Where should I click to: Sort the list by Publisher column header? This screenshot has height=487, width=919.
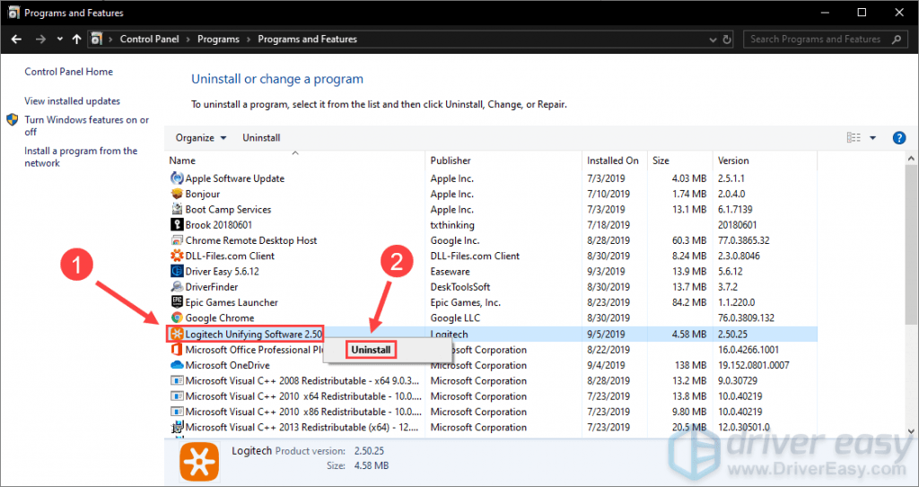point(451,161)
